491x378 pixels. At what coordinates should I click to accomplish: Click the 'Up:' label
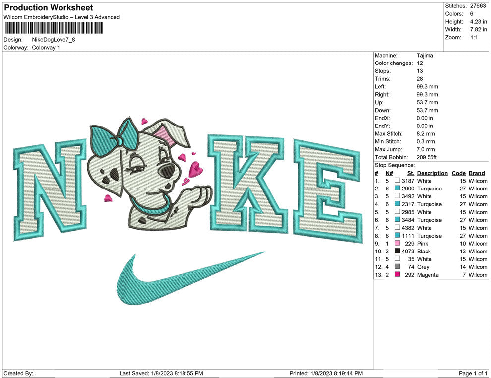(x=379, y=102)
